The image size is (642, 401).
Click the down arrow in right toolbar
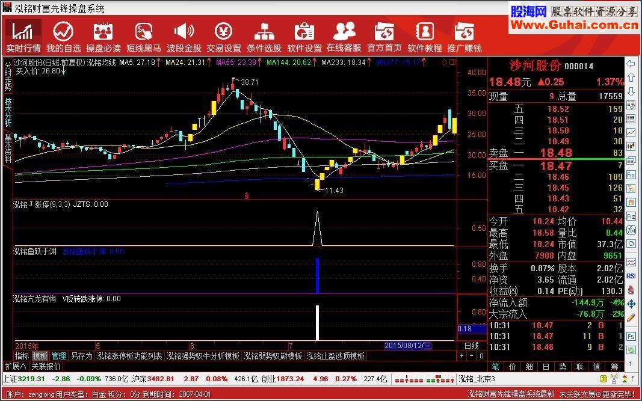coord(631,91)
